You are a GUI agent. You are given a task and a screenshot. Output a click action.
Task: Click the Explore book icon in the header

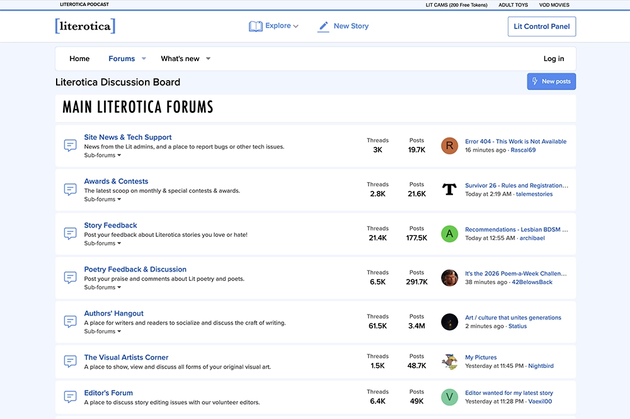pos(256,25)
